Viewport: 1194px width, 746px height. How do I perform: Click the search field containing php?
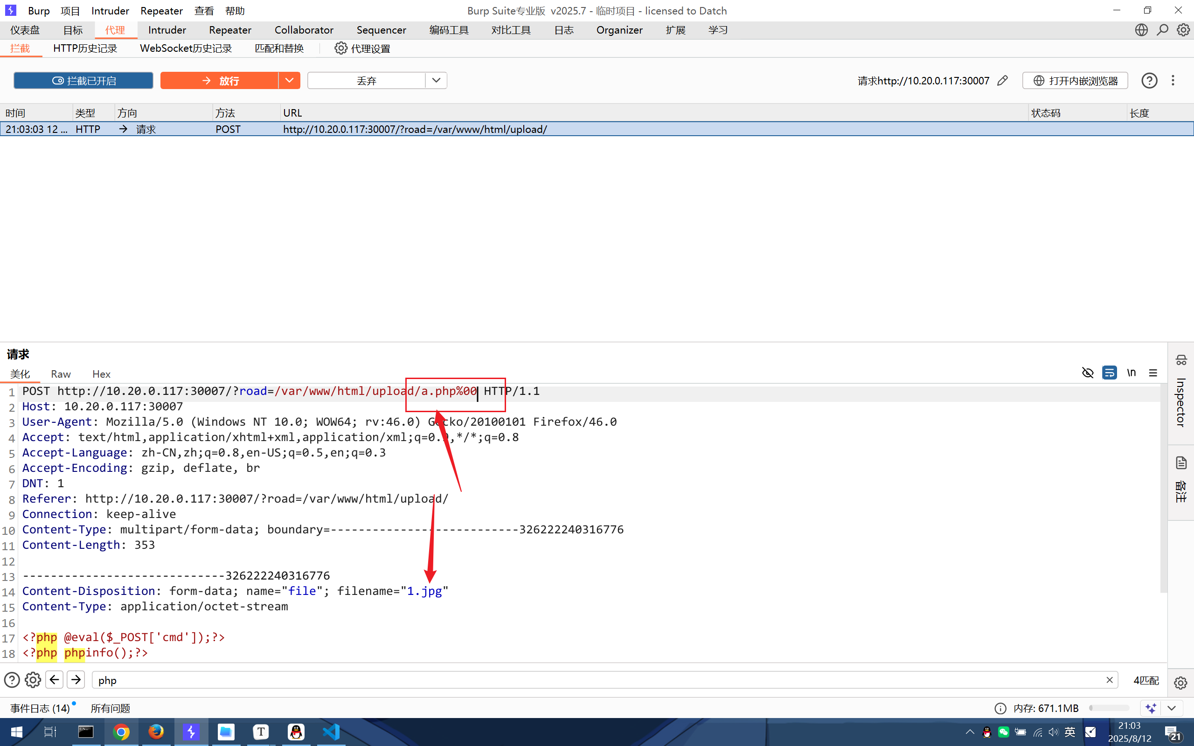click(x=592, y=680)
